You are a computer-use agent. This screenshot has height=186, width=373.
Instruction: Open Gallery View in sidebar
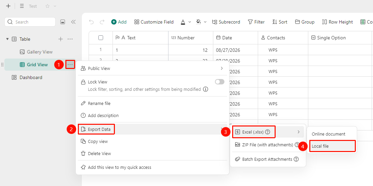click(36, 52)
